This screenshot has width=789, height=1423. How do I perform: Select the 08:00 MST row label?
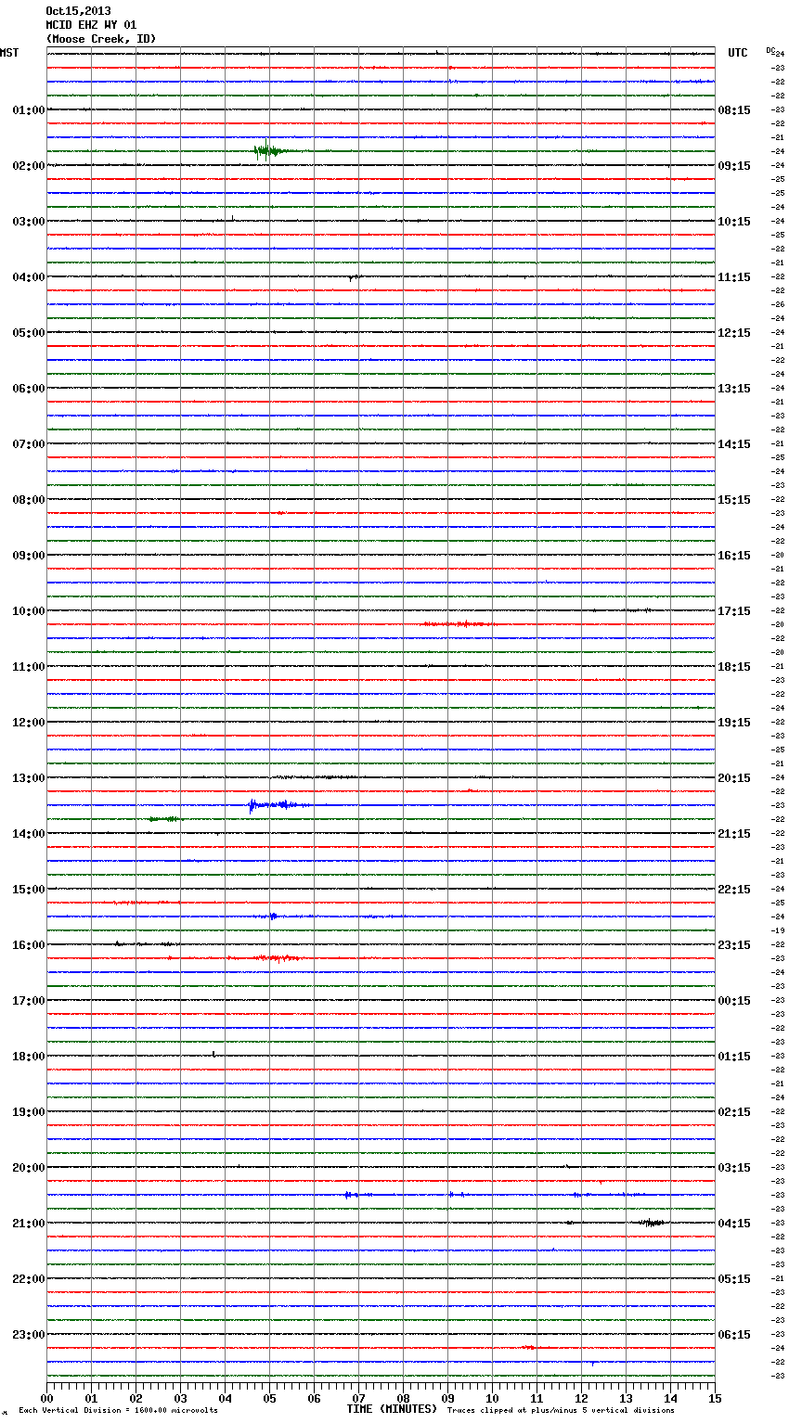pos(29,500)
